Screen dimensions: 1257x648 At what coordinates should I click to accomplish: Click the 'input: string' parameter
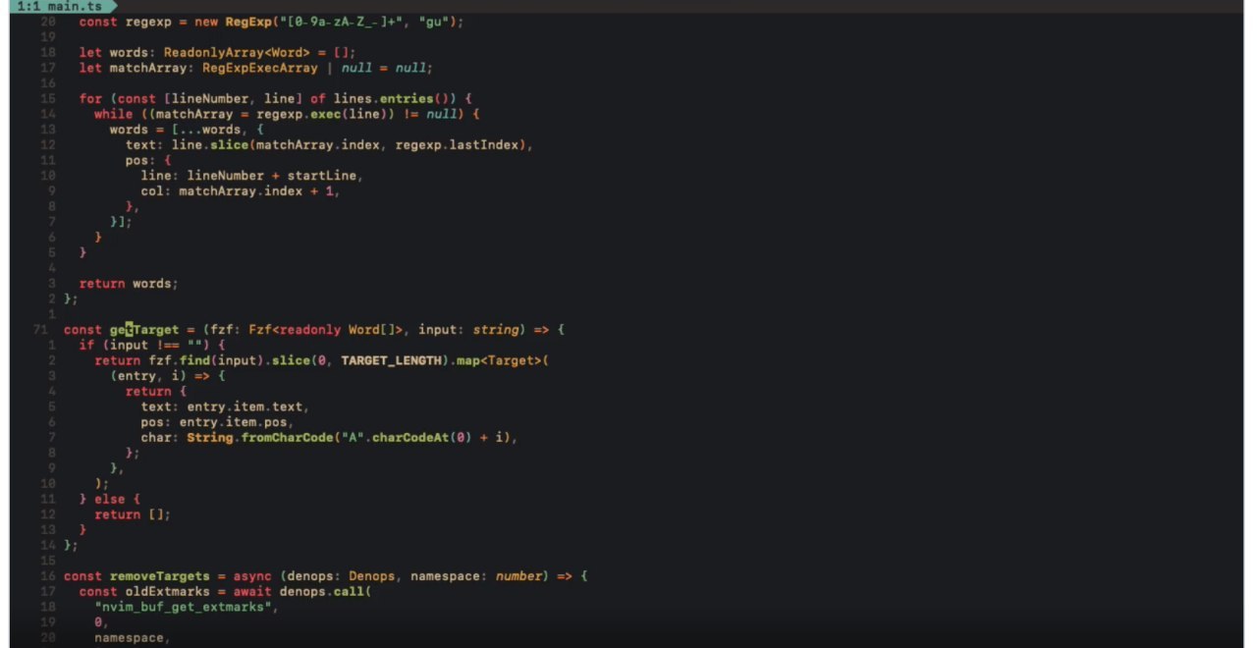point(467,330)
